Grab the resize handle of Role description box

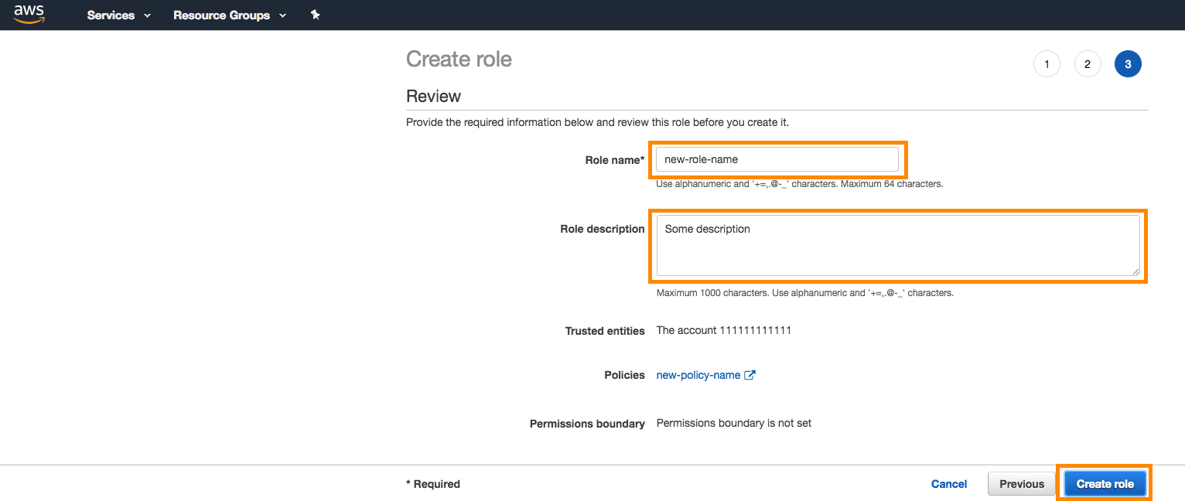[x=1135, y=271]
